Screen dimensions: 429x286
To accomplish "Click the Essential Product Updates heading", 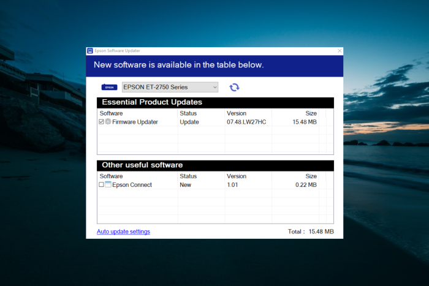I will tap(152, 102).
